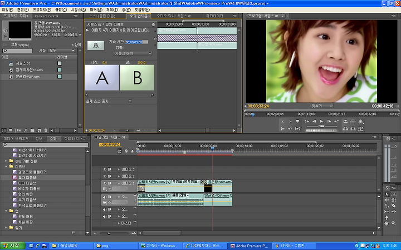Step back one frame in Program monitor

click(x=314, y=122)
